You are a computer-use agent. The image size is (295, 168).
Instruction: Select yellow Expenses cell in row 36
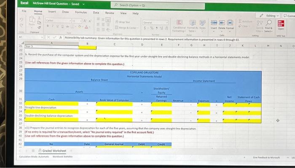(x=204, y=121)
